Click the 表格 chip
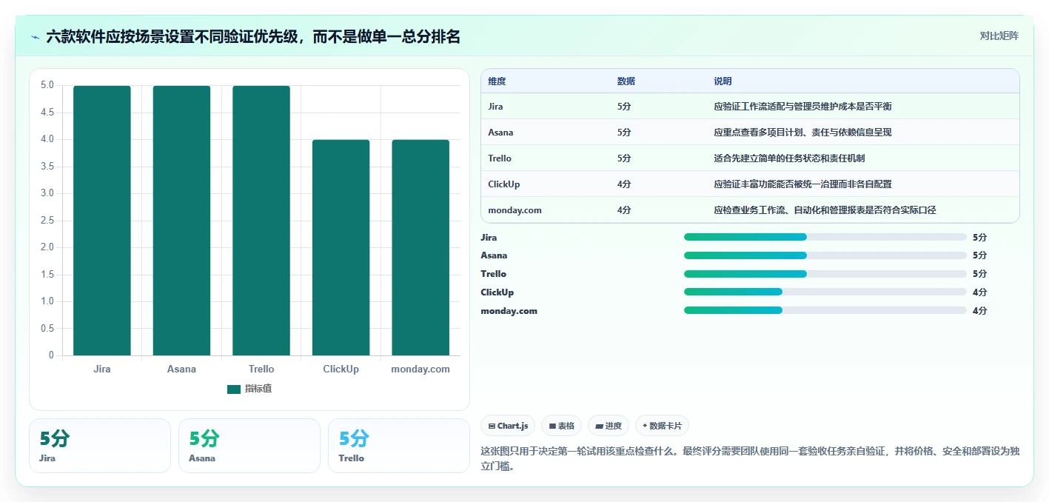 click(561, 426)
